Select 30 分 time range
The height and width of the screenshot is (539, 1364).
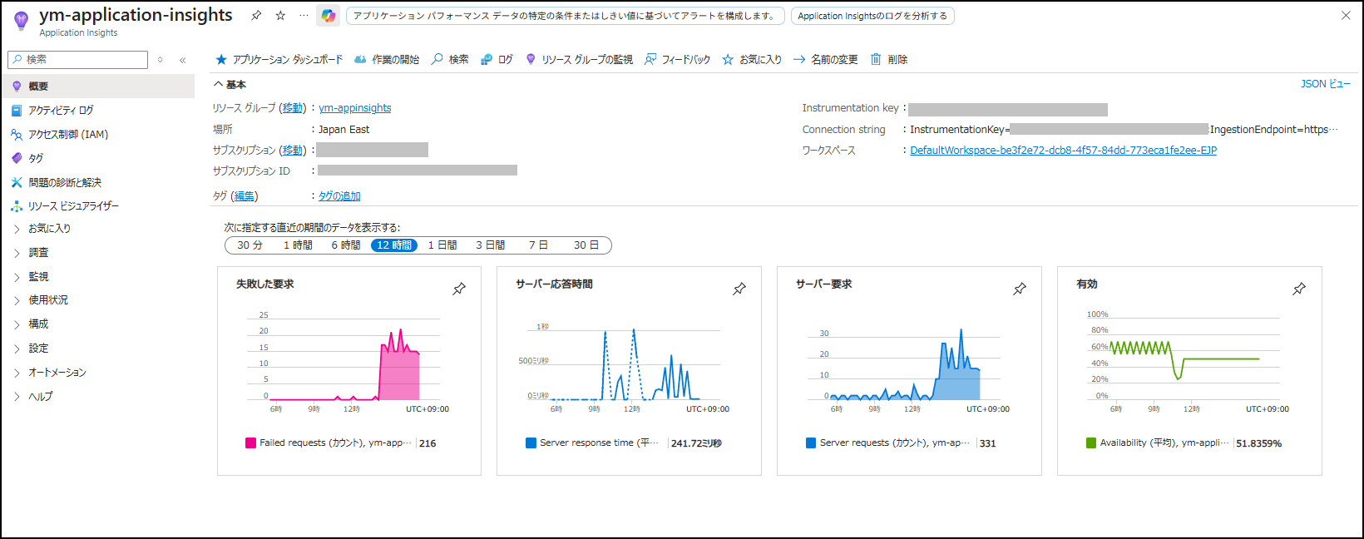pyautogui.click(x=250, y=245)
